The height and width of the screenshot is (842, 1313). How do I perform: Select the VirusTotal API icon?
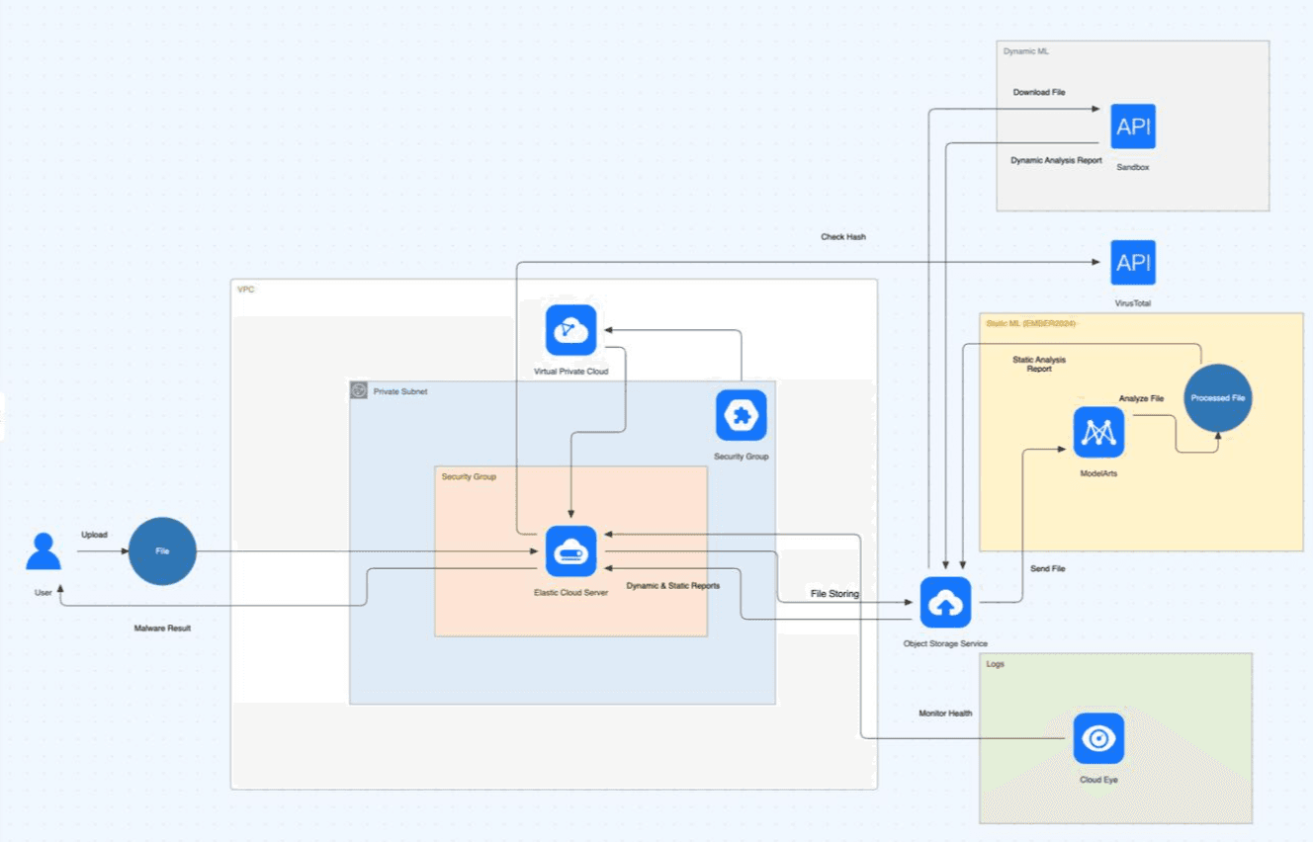pos(1133,263)
